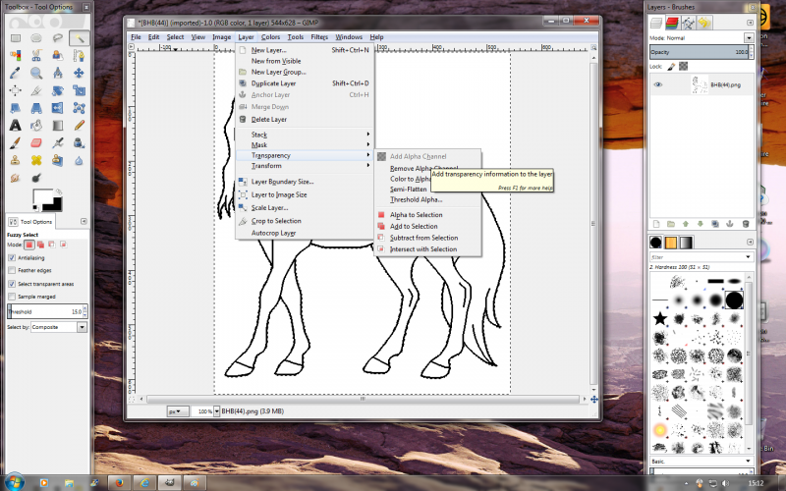
Task: Select the Crop tool
Action: 36,90
